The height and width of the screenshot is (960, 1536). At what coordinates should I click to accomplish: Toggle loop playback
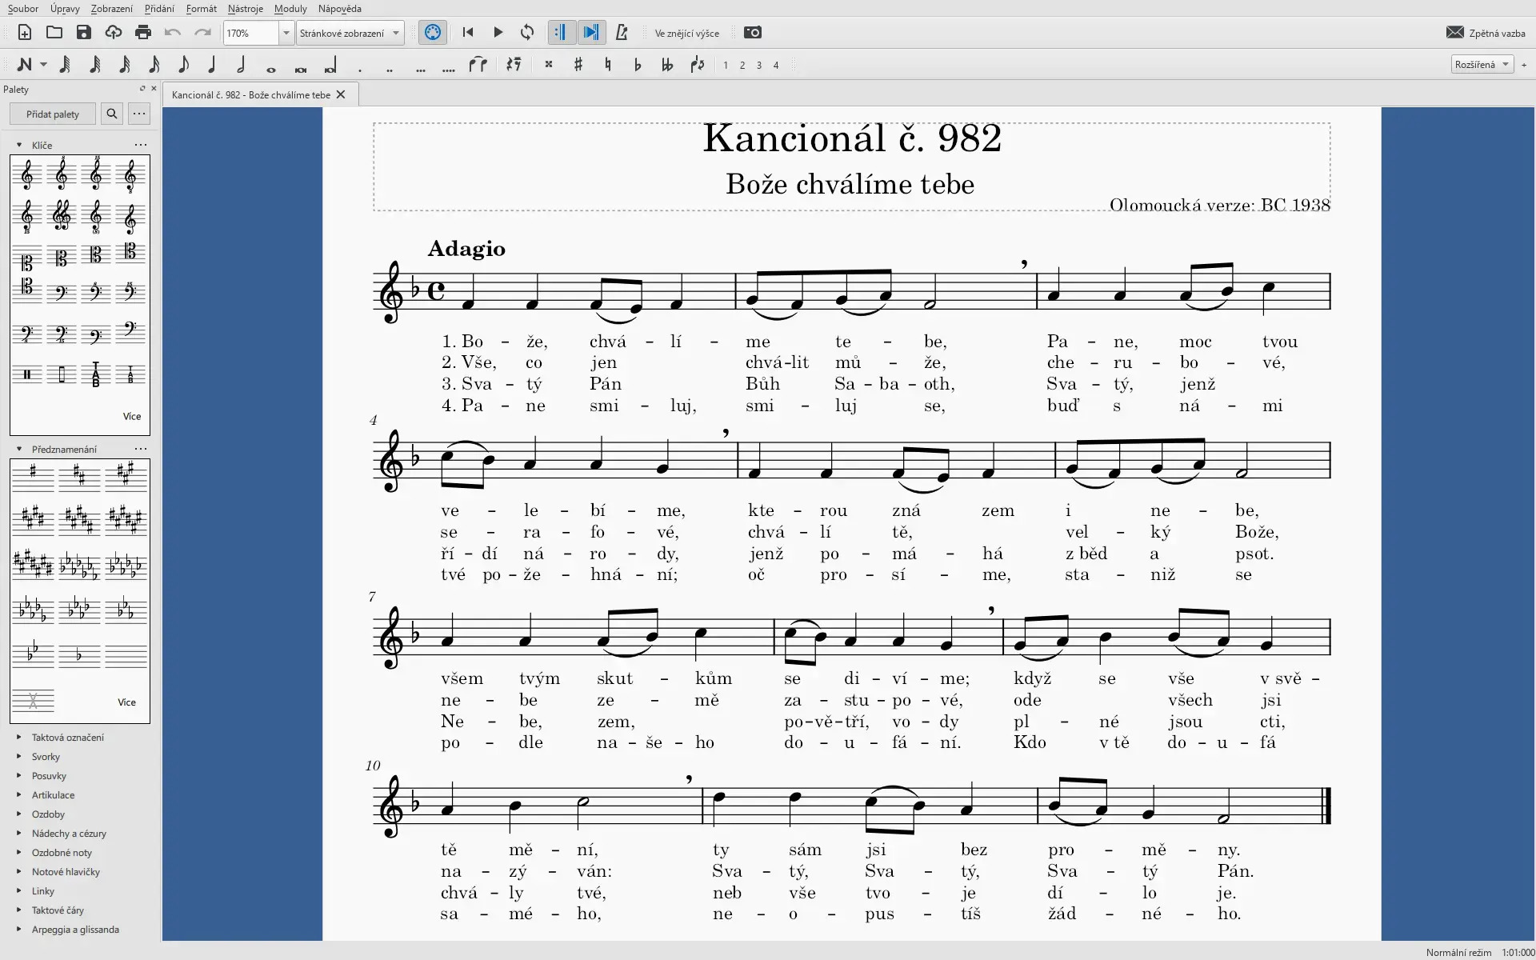[x=527, y=33]
